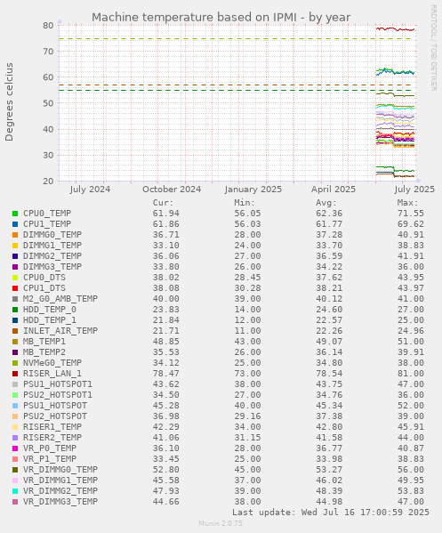Click the 'January 2025' x-axis label

tap(253, 190)
